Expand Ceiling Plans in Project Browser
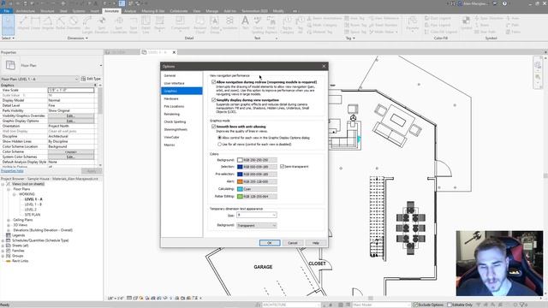 point(9,220)
